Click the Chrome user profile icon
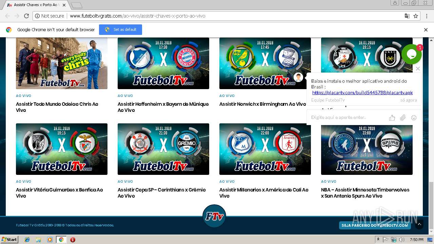Image resolution: width=434 pixels, height=244 pixels. [x=395, y=3]
